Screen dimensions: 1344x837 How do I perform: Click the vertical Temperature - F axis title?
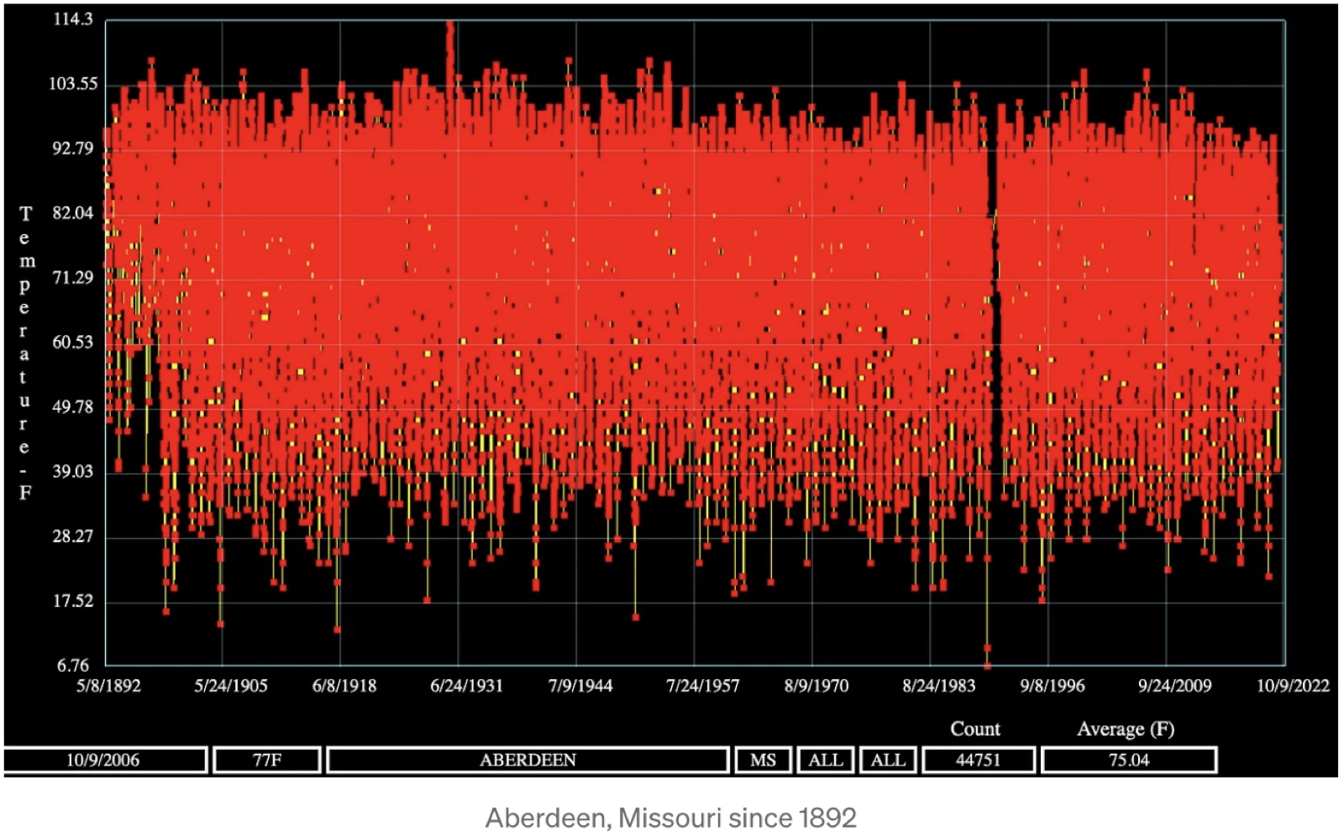pos(26,353)
